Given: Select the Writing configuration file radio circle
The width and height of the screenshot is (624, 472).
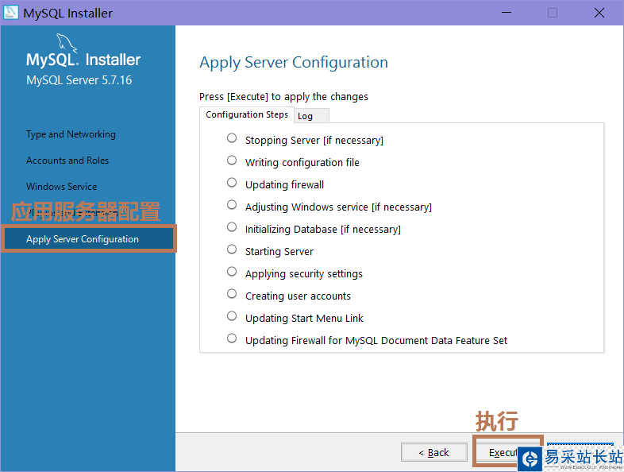Looking at the screenshot, I should pyautogui.click(x=232, y=161).
